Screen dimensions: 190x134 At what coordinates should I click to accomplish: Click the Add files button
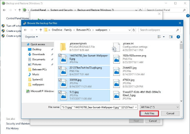[x=149, y=113]
